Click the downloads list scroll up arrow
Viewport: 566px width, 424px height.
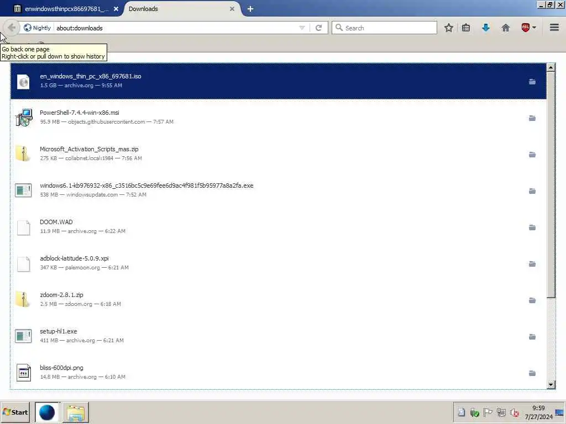[x=551, y=67]
